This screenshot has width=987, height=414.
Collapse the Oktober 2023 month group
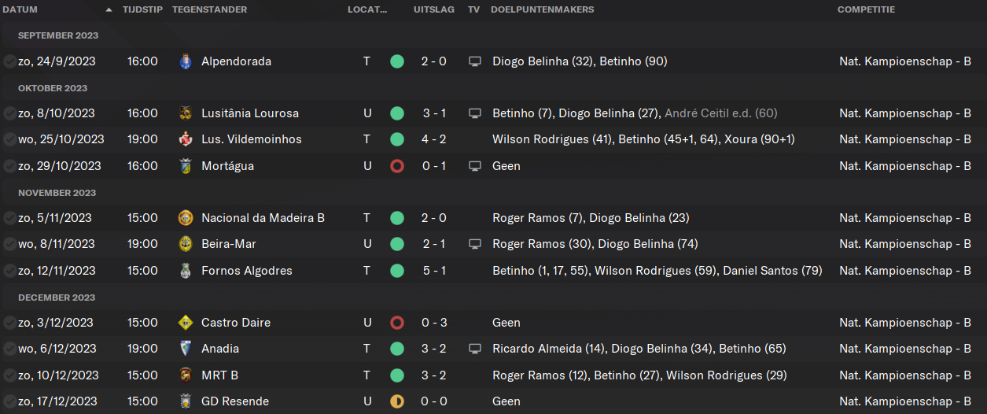click(53, 88)
